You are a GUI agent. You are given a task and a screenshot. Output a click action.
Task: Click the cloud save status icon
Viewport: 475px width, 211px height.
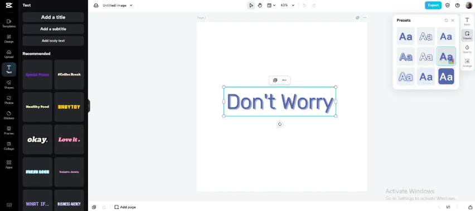(x=96, y=5)
